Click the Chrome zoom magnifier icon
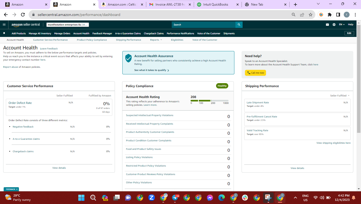 pyautogui.click(x=294, y=15)
